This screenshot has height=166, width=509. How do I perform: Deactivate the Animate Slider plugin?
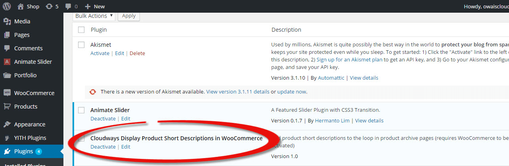103,119
